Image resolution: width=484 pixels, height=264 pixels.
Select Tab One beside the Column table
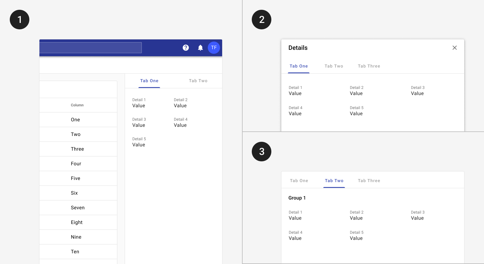click(149, 81)
